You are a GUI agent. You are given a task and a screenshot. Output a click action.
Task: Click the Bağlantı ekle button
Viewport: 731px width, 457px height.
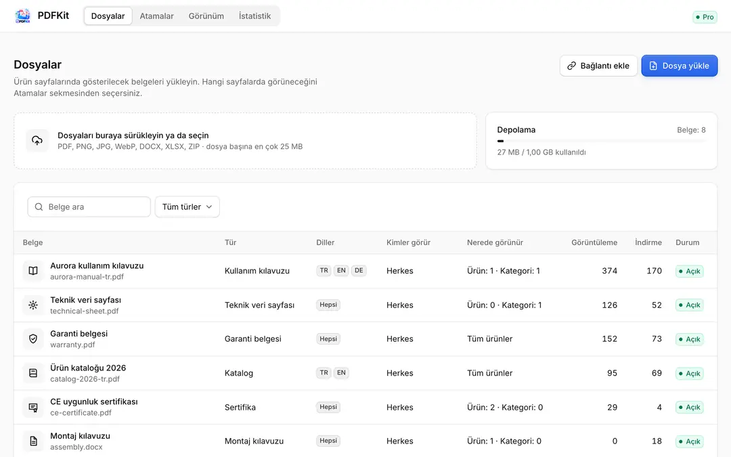point(598,66)
